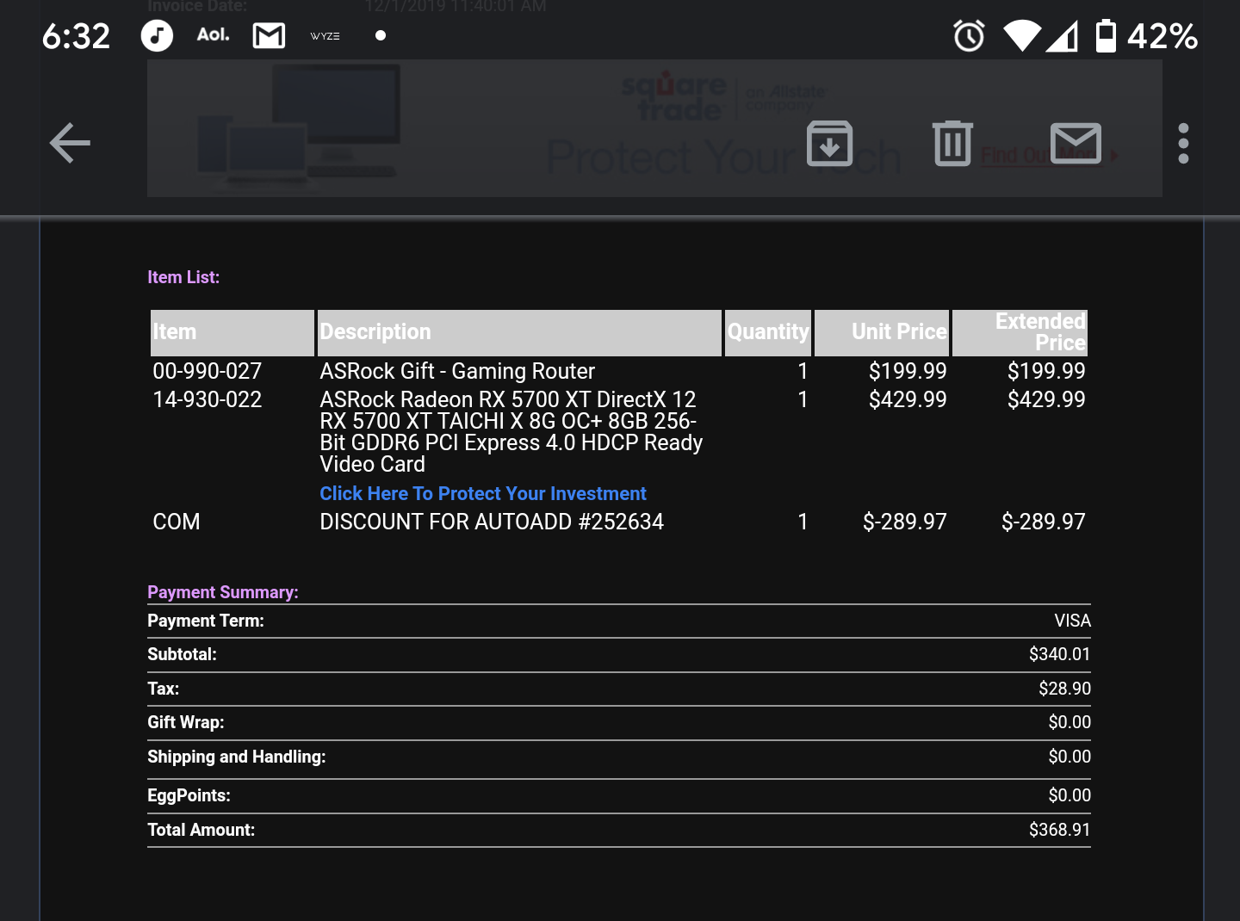Tap the battery status icon
The width and height of the screenshot is (1240, 921).
1106,36
